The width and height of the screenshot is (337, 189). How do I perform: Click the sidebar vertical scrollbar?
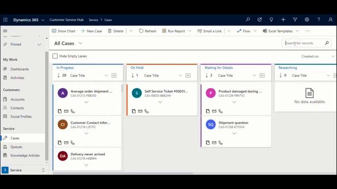click(x=47, y=106)
